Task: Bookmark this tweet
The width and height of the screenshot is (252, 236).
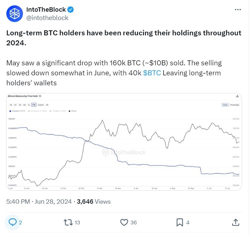Action: tap(180, 222)
